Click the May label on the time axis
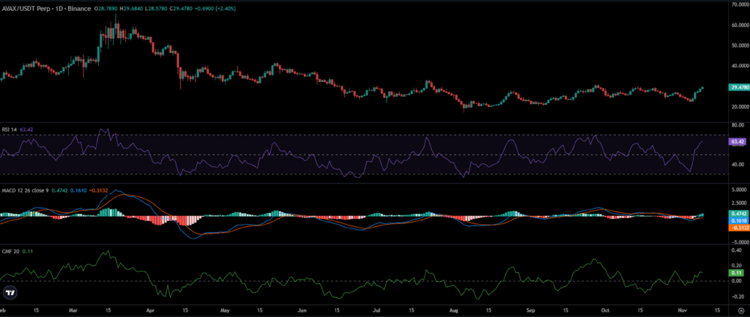 (x=226, y=310)
